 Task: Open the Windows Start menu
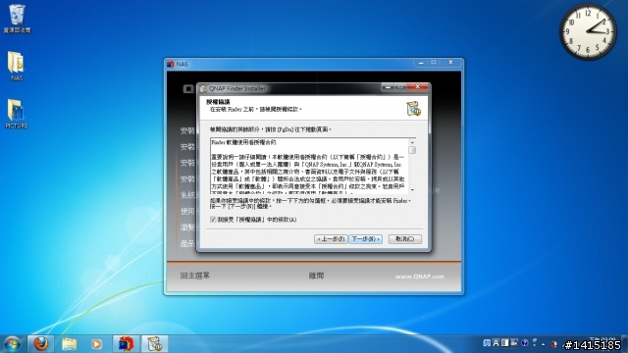coord(12,344)
